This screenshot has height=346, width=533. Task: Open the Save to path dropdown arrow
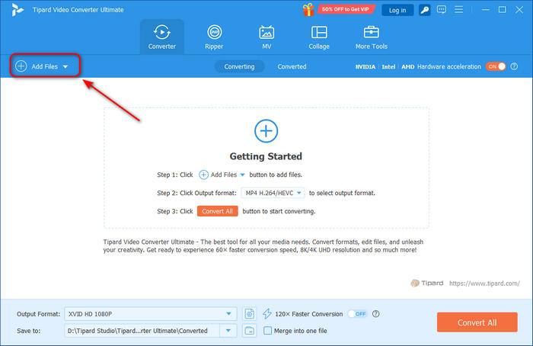tap(228, 331)
